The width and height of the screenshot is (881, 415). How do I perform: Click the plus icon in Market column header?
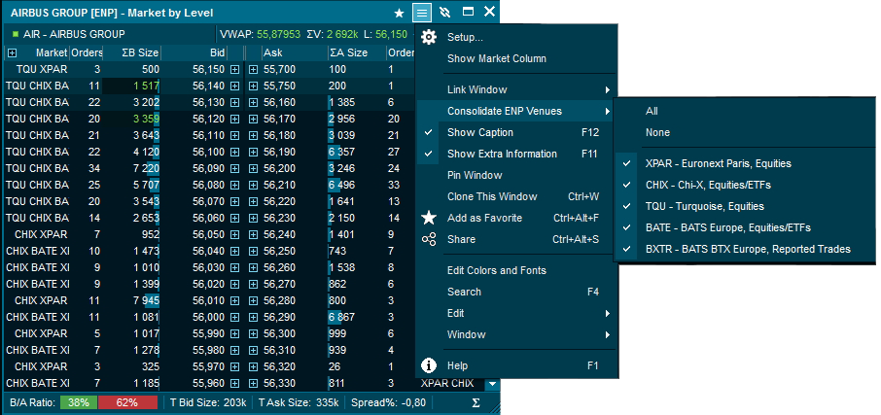(x=12, y=52)
